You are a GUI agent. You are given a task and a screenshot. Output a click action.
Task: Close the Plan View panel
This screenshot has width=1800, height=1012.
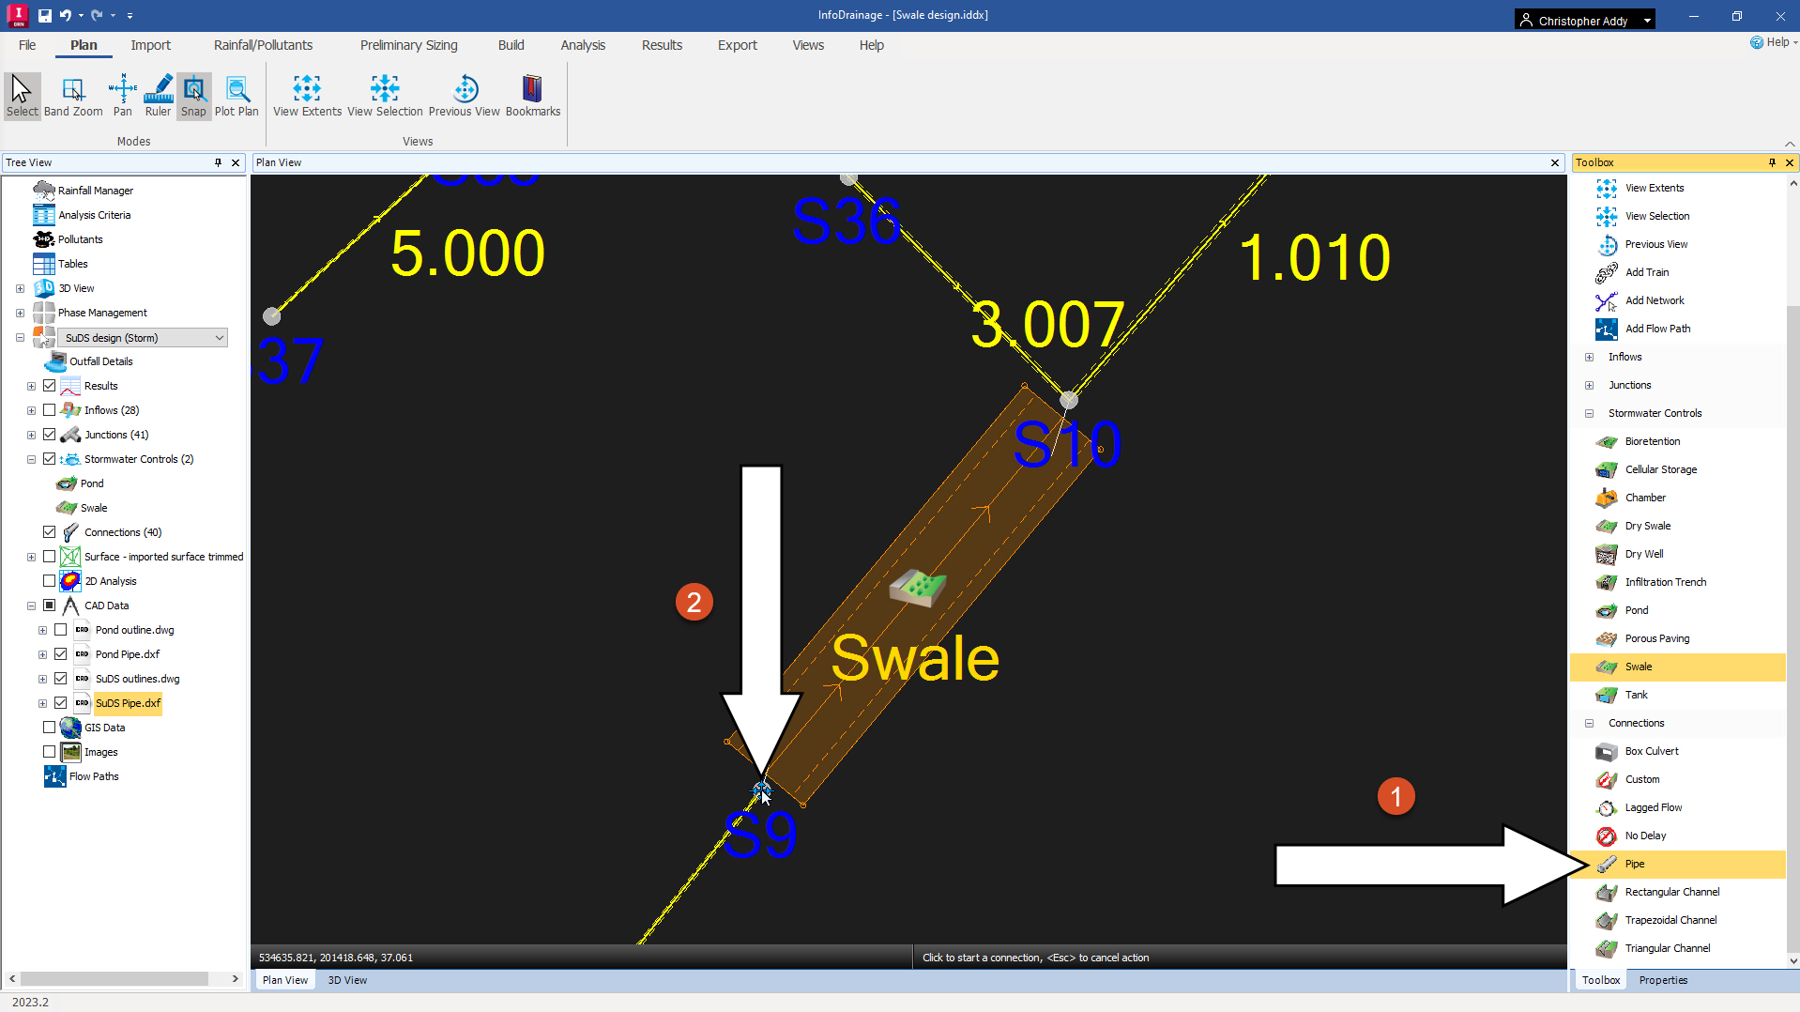(1555, 162)
